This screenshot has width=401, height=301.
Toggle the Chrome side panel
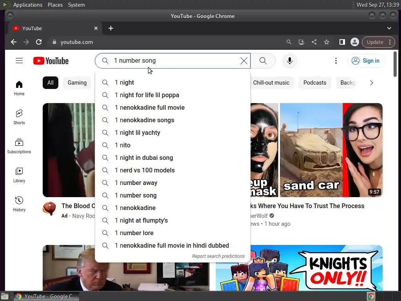coord(342,42)
